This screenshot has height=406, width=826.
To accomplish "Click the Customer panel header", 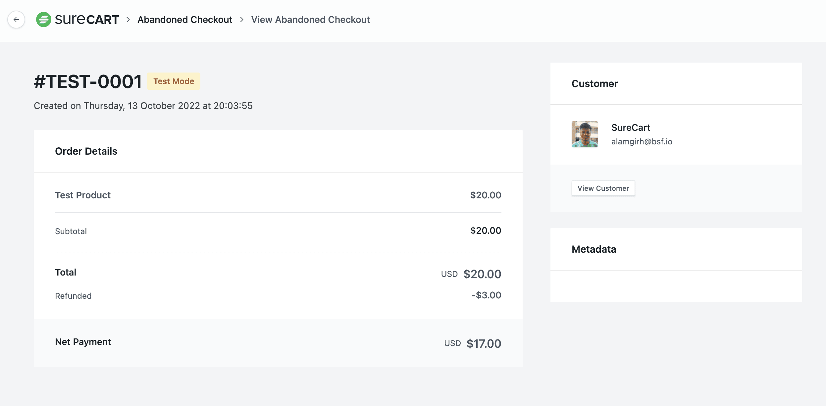I will 594,84.
